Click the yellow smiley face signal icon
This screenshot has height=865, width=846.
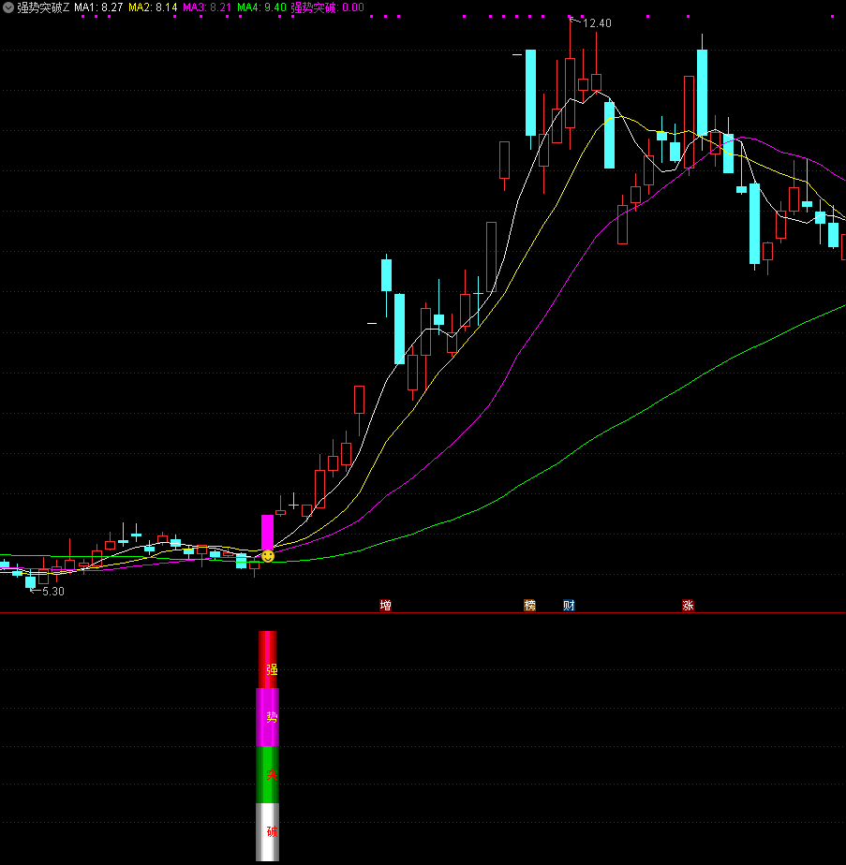268,556
